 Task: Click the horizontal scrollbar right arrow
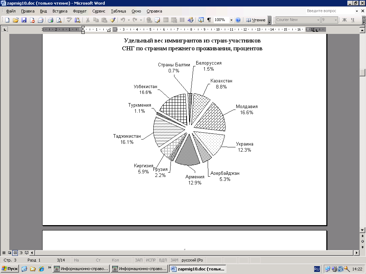coord(356,253)
